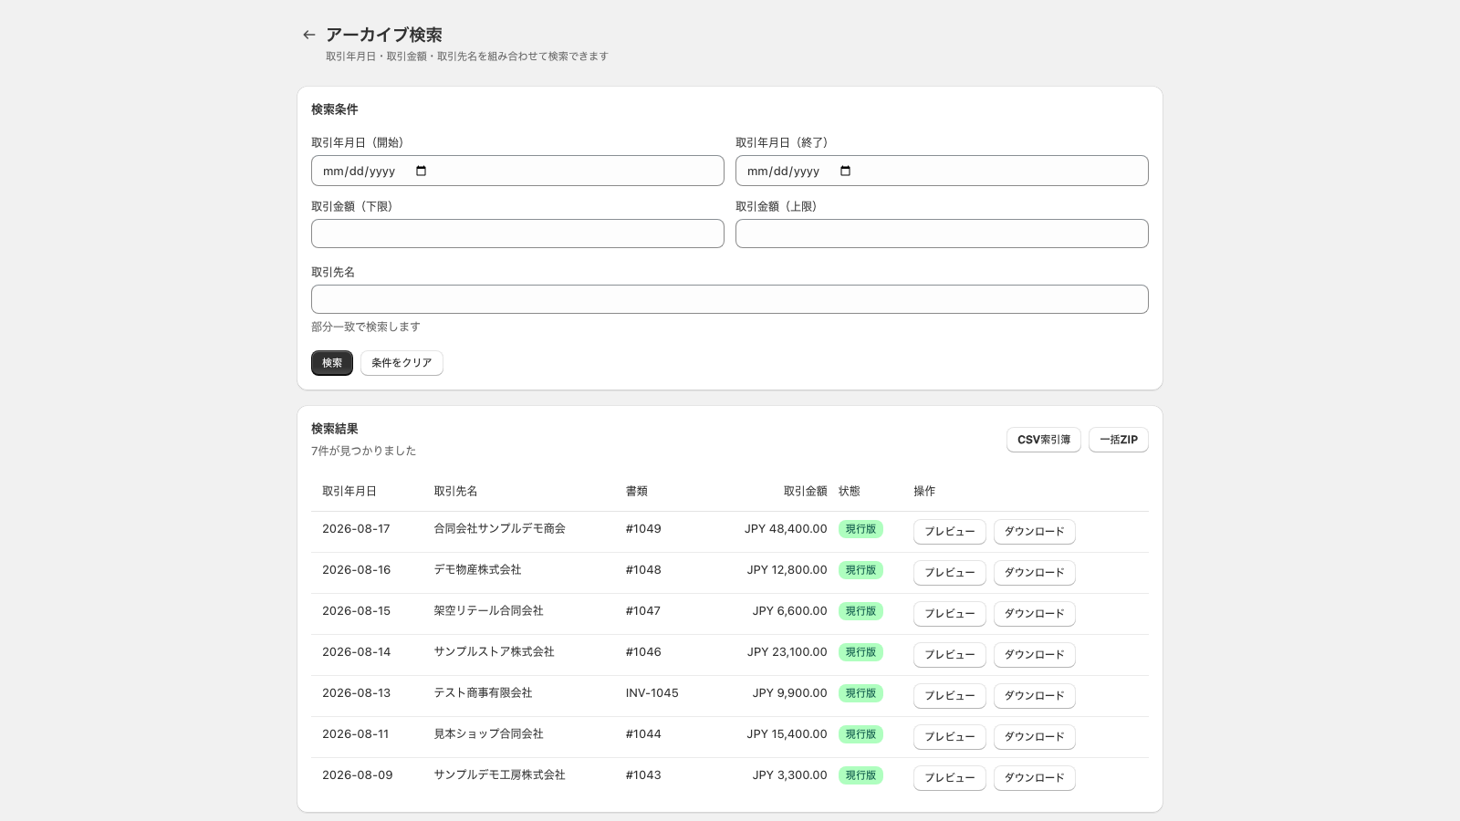Click amount JPY 6,600.00
This screenshot has height=821, width=1460.
(x=790, y=610)
